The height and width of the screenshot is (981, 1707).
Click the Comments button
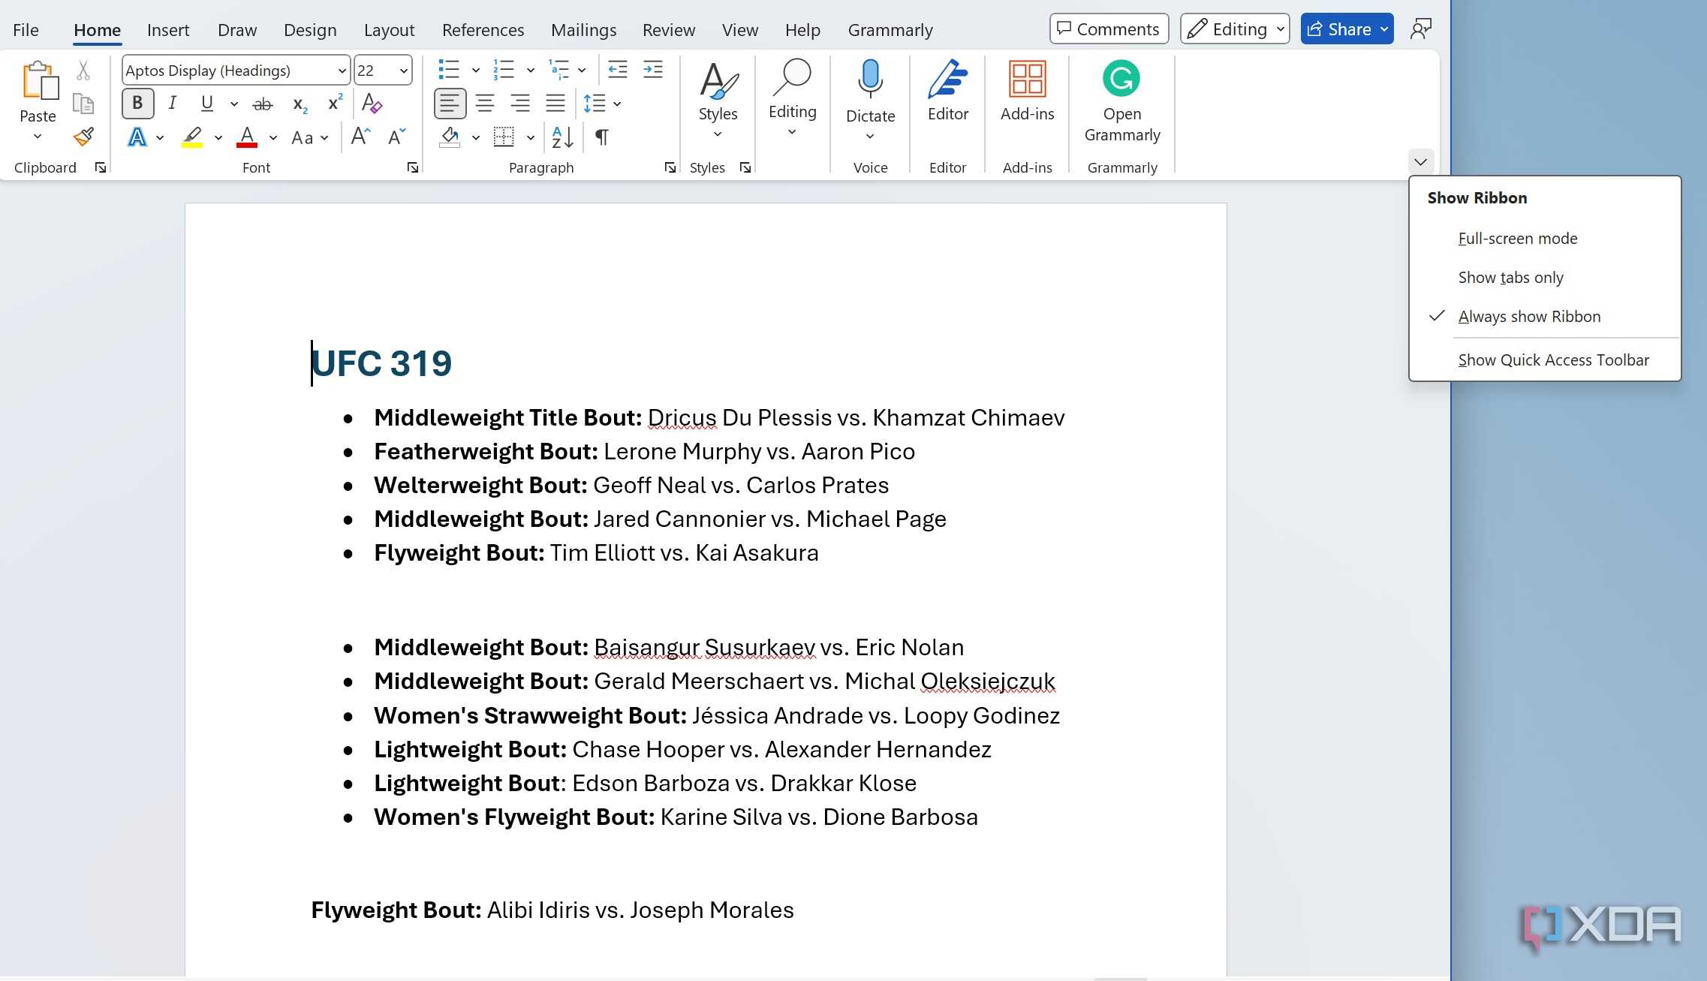[1109, 29]
